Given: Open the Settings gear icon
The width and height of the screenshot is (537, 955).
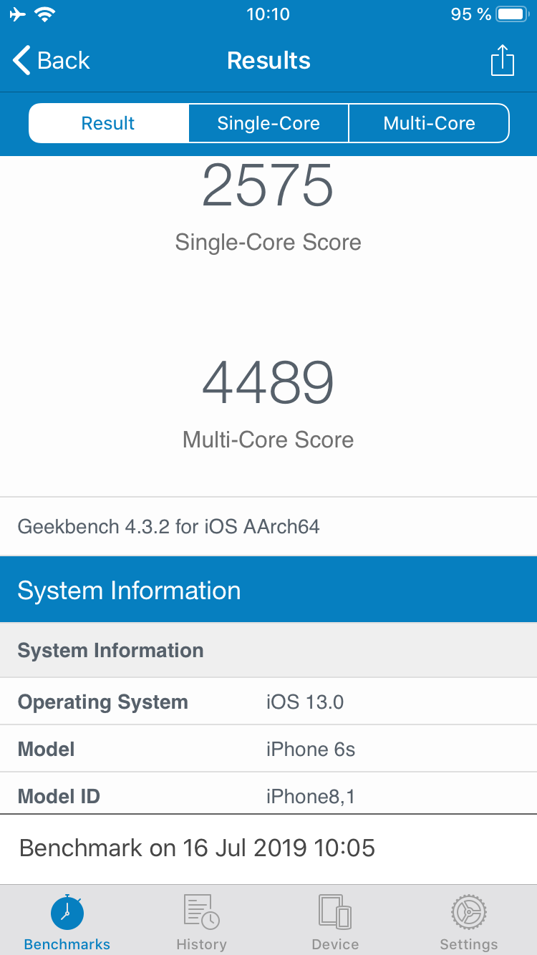Looking at the screenshot, I should point(469,912).
